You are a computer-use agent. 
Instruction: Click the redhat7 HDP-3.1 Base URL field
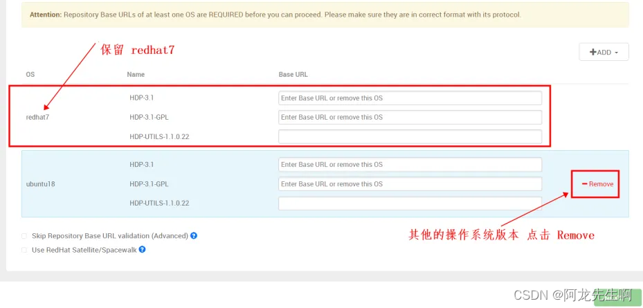[x=410, y=98]
